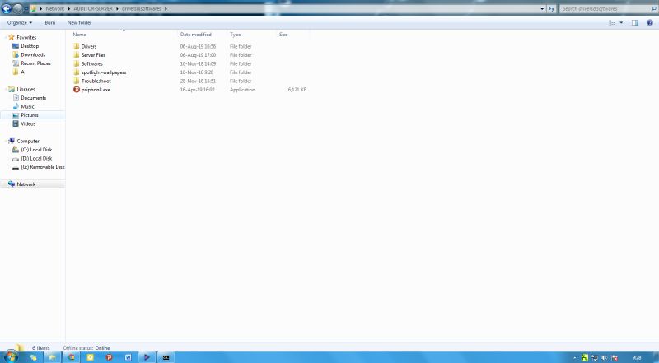Expand the arrow after drivers&softwares breadcrumb
Viewport: 659px width, 363px height.
point(166,8)
